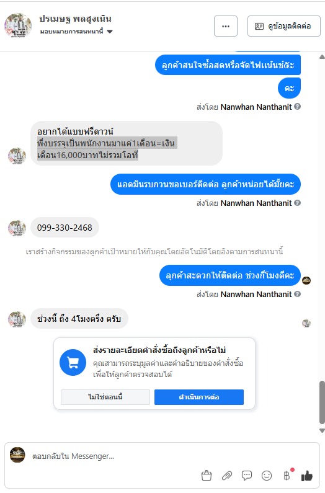Open the shopping bag products icon
Image resolution: width=325 pixels, height=493 pixels.
207,476
